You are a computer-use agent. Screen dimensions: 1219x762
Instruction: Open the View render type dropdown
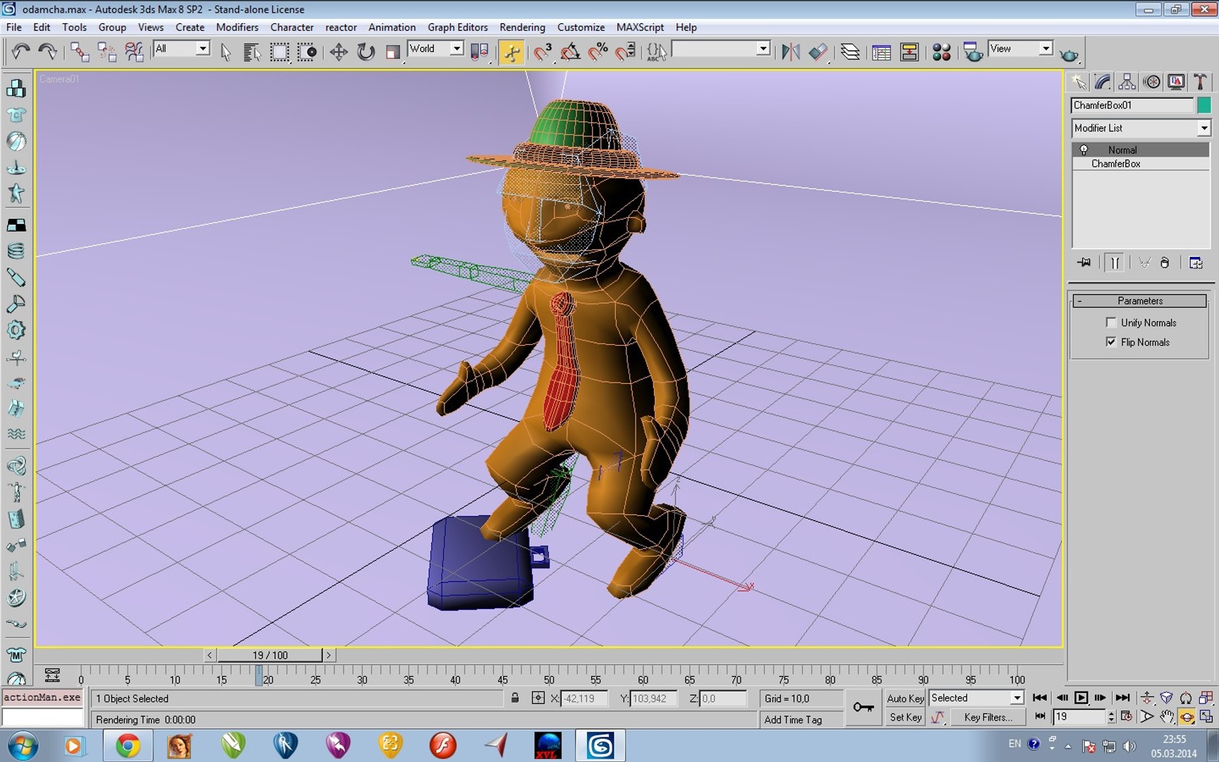1020,49
